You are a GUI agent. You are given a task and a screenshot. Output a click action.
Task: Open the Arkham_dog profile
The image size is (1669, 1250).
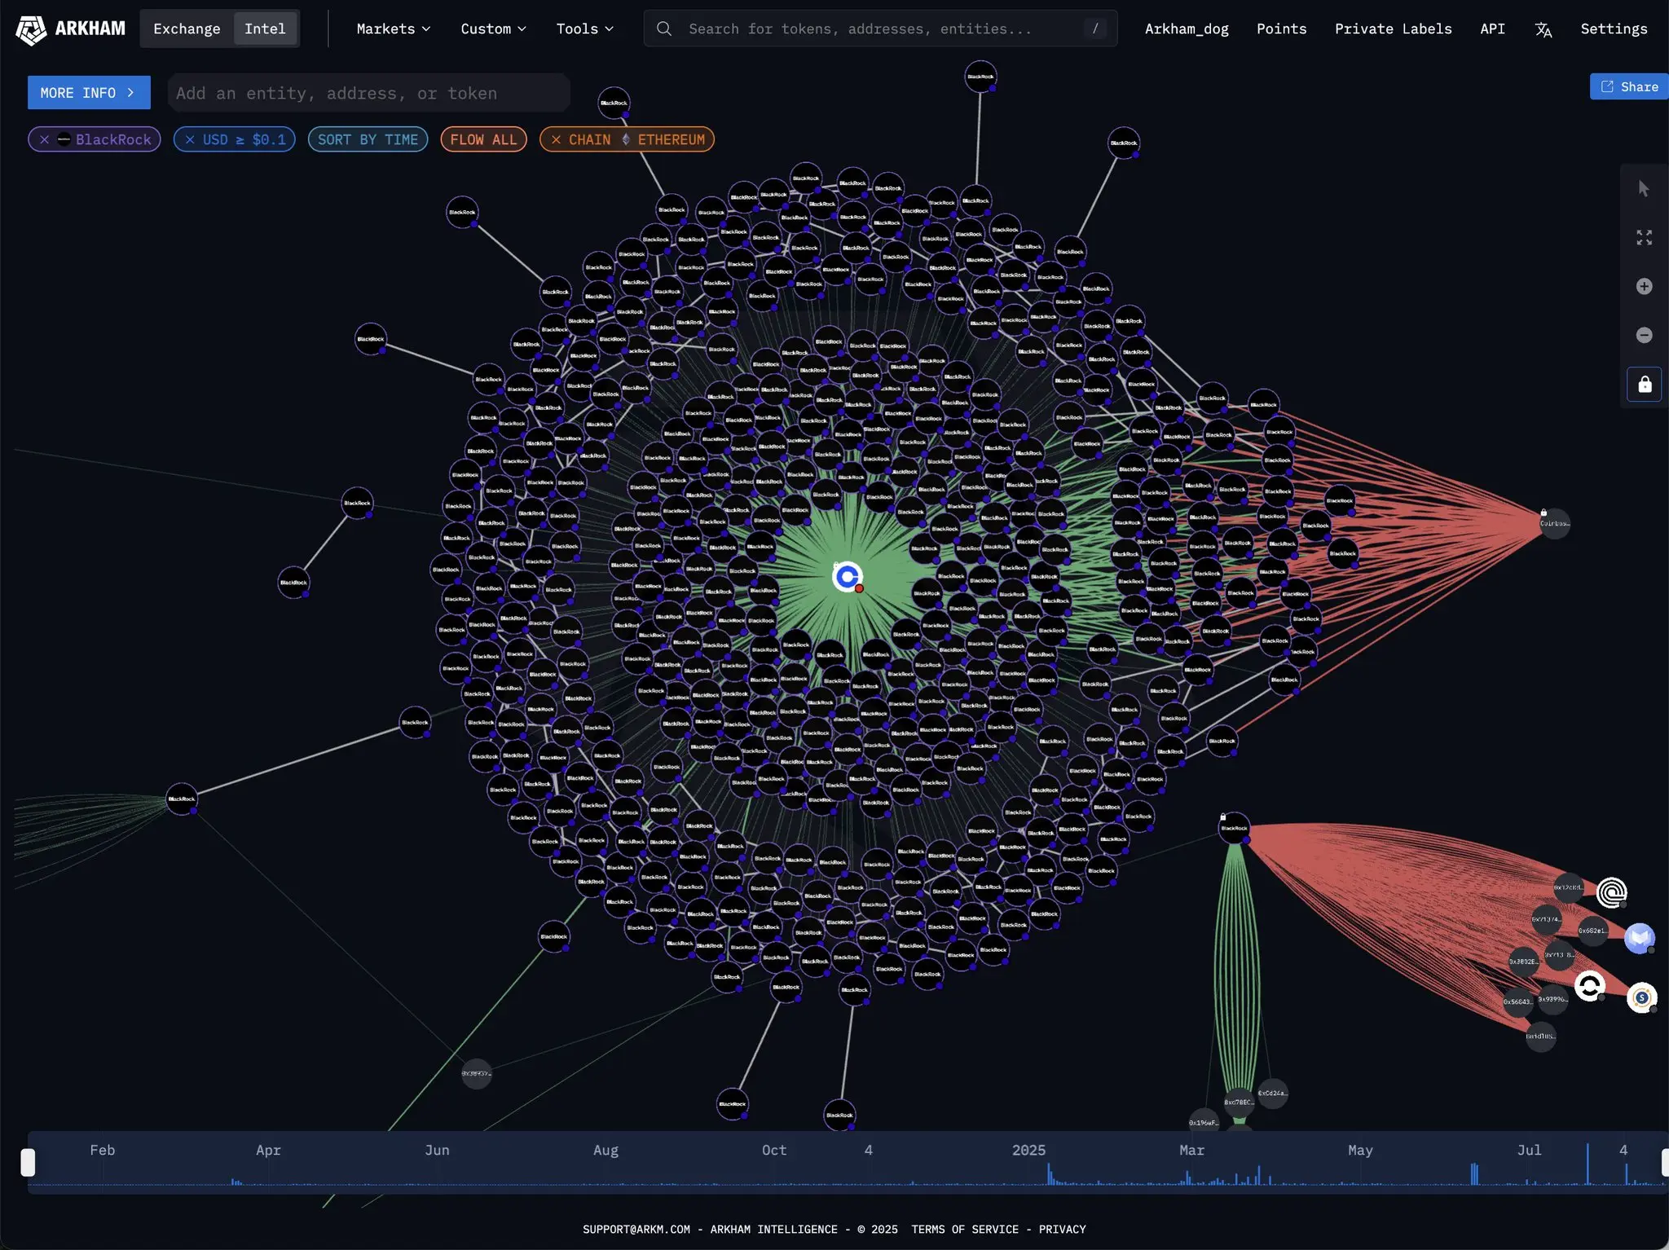[x=1187, y=29]
